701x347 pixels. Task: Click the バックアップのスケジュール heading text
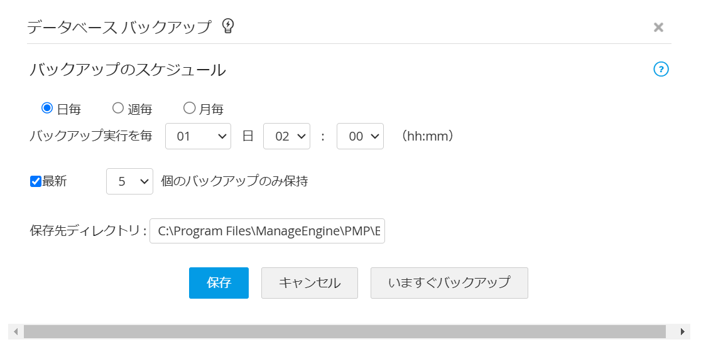(x=128, y=70)
